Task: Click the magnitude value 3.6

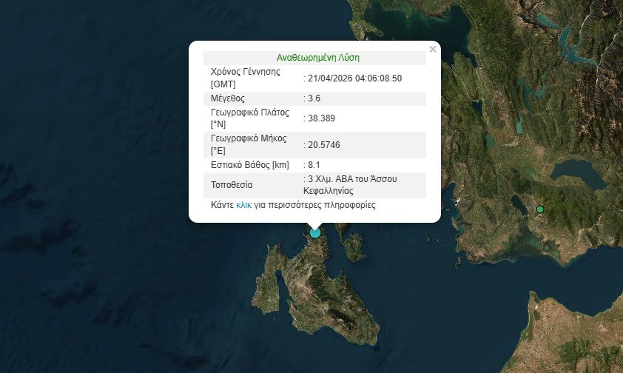Action: point(314,98)
